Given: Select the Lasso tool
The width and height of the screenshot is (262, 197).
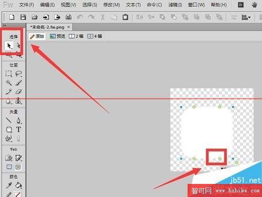Looking at the screenshot, I should (x=18, y=74).
